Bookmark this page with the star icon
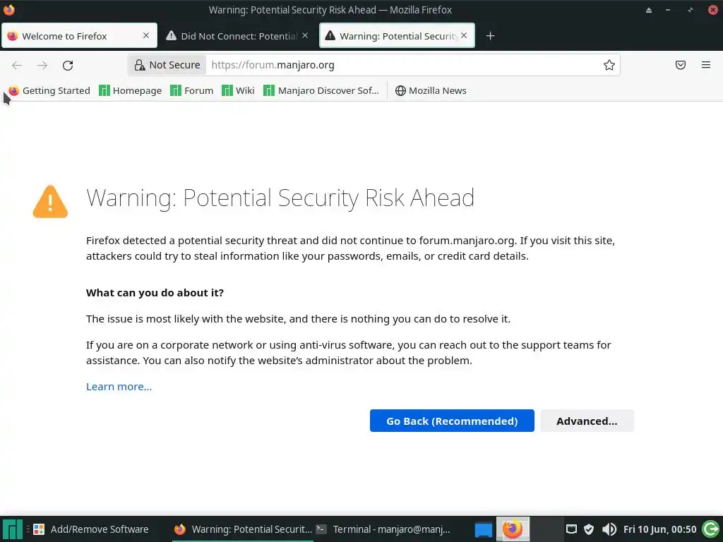 tap(609, 65)
